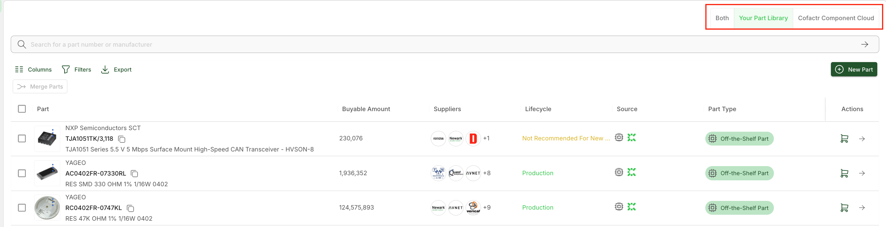The image size is (886, 227).
Task: Click Newark supplier logo in RC0402FR-0747KL row
Action: coord(438,207)
